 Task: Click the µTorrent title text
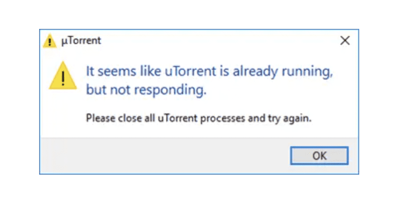click(x=81, y=41)
